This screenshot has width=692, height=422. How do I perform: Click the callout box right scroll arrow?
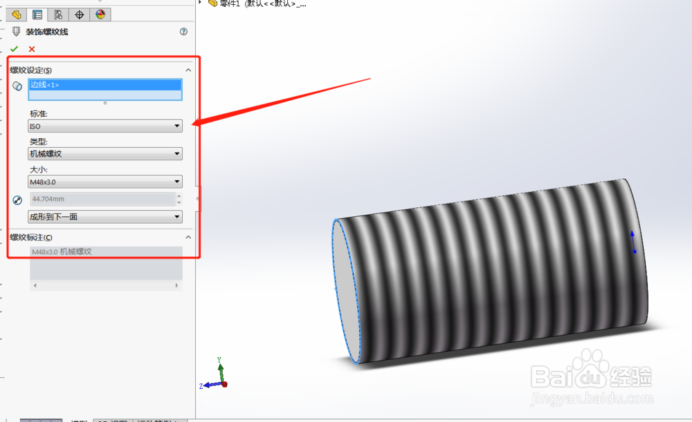177,285
